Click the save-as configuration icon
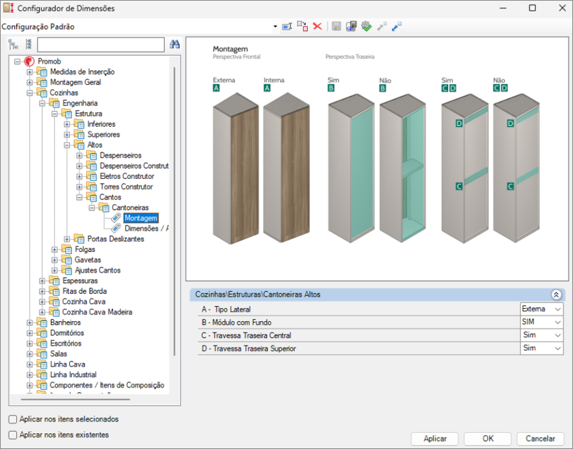 click(x=351, y=26)
